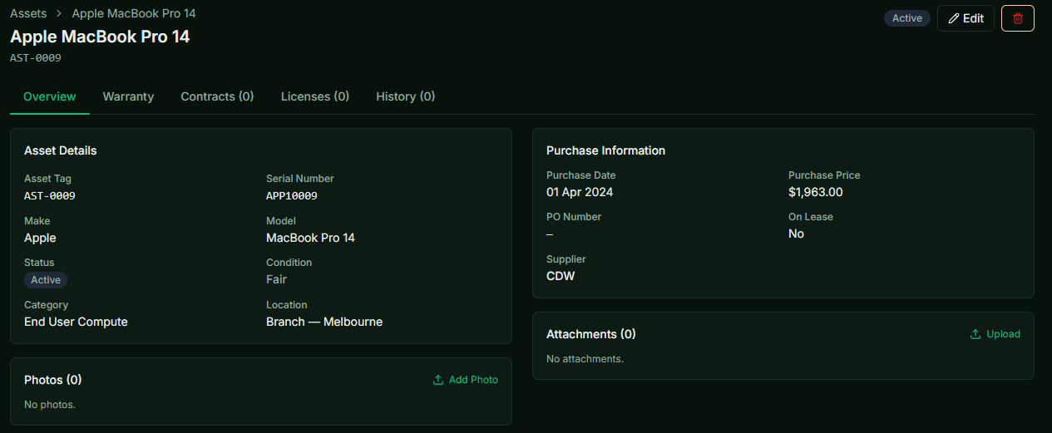This screenshot has width=1052, height=433.
Task: Click the No photos. message
Action: click(x=50, y=405)
